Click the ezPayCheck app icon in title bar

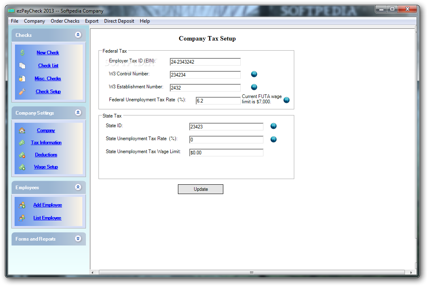[x=11, y=11]
